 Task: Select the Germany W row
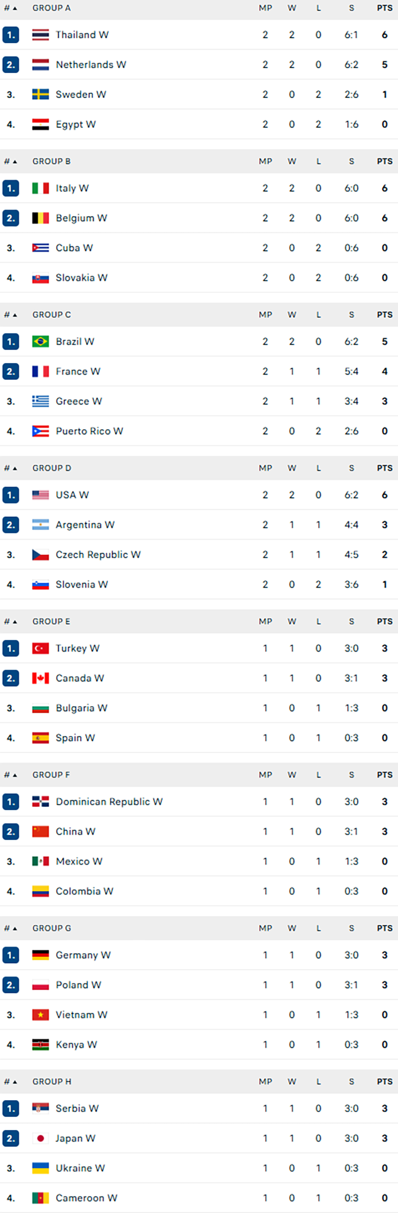pos(199,955)
